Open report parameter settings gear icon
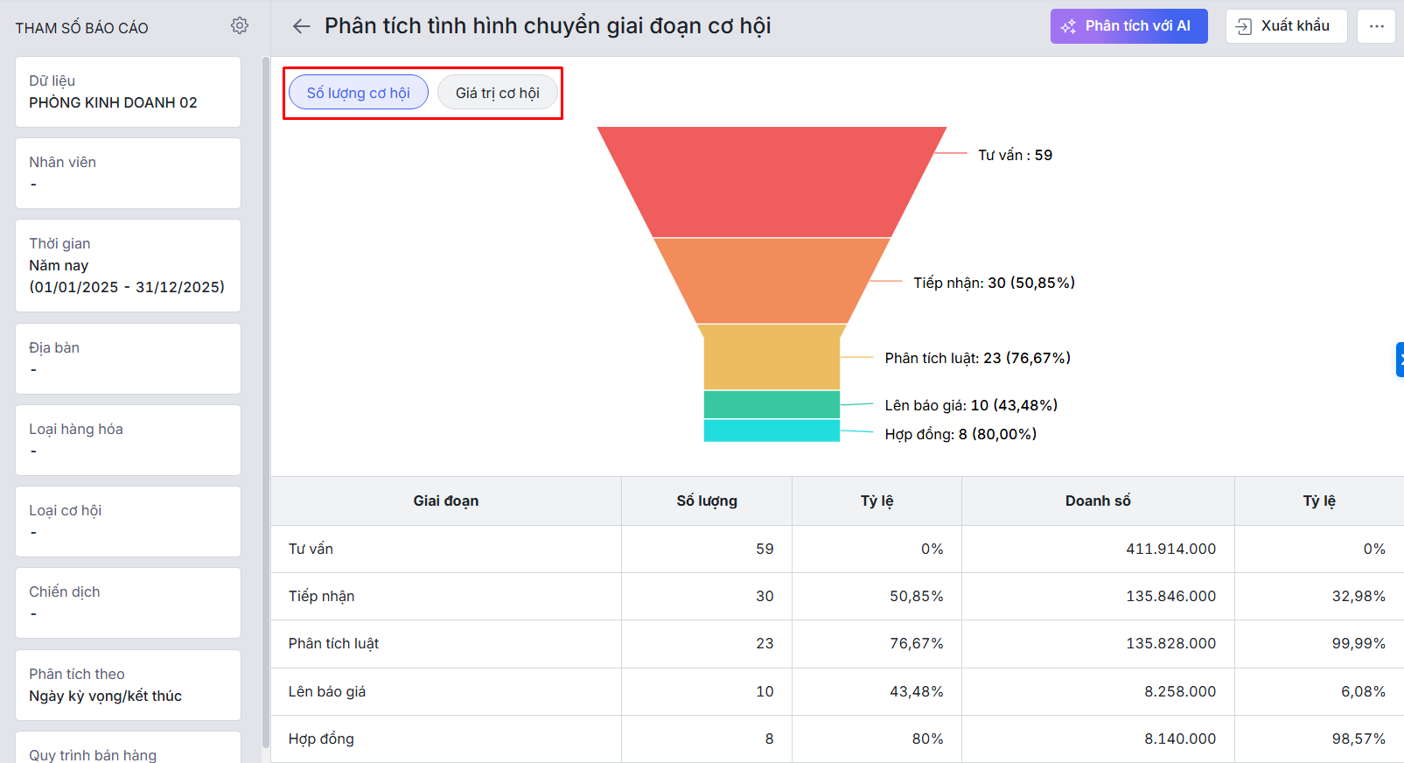The image size is (1404, 763). pos(240,26)
